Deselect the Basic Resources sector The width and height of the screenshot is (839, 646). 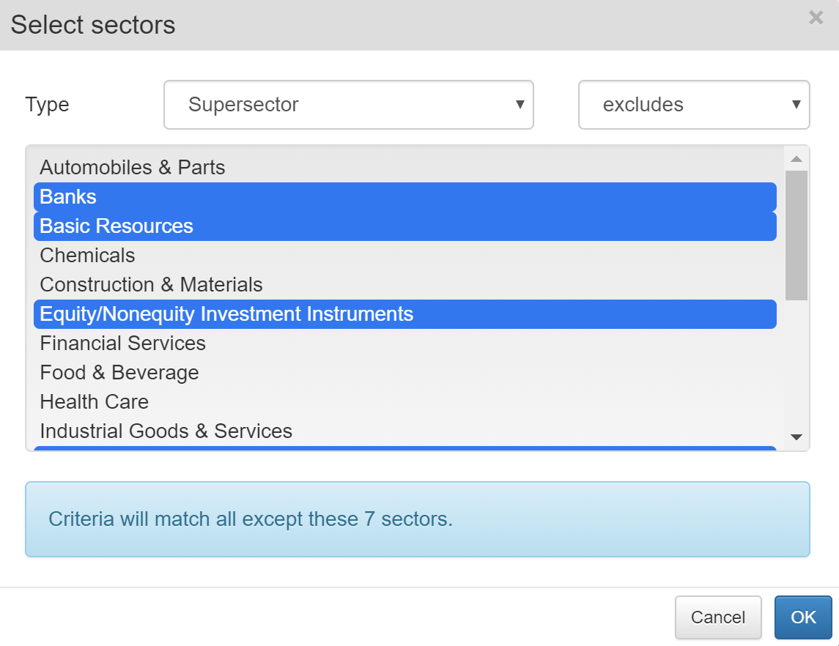[405, 226]
